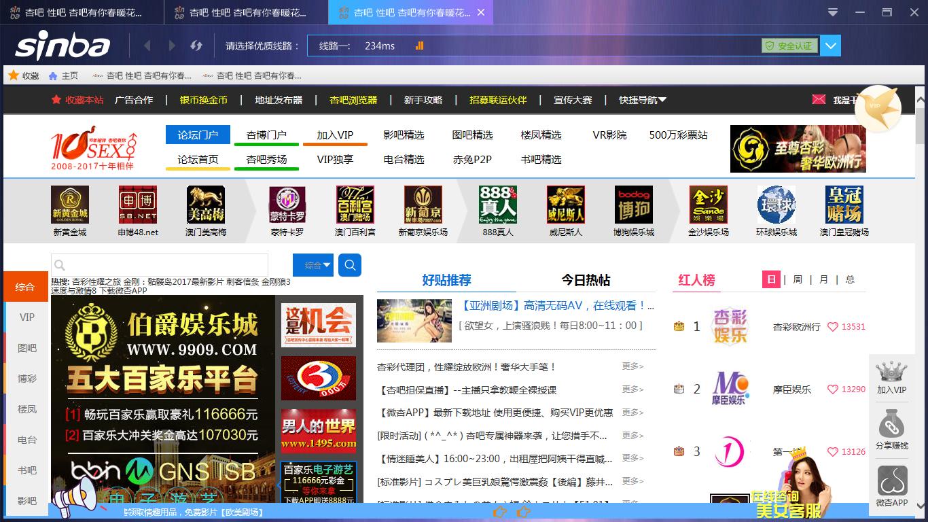Open the 地址发布器 link
928x522 pixels.
[279, 100]
